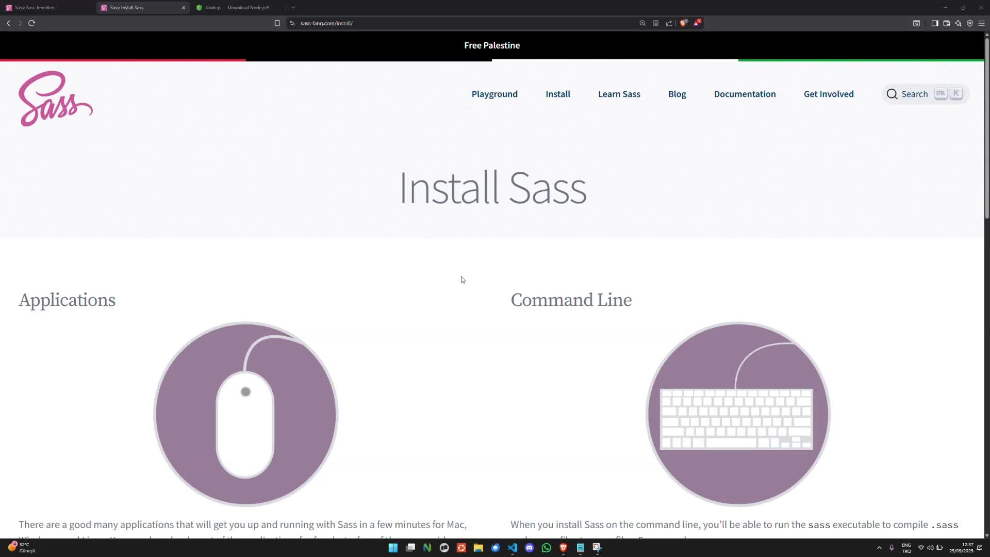The width and height of the screenshot is (990, 557).
Task: Open the browser hamburger menu
Action: pyautogui.click(x=981, y=23)
